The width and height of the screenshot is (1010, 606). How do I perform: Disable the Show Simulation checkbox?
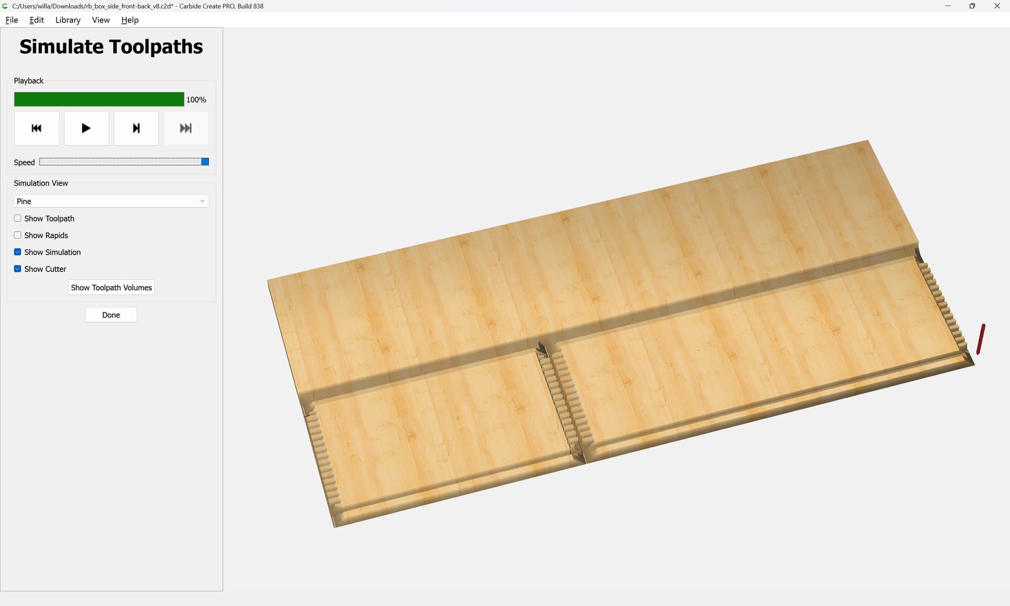click(18, 252)
